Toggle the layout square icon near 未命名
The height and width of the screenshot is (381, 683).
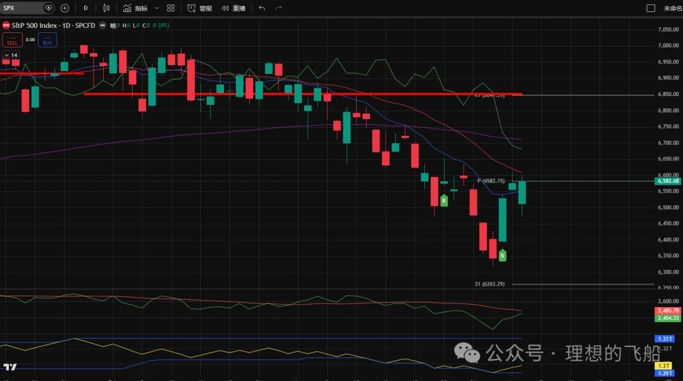click(x=651, y=8)
